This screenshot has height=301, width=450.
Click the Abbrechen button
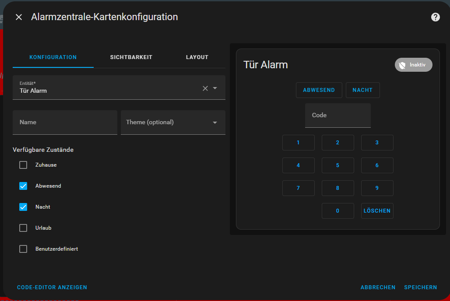click(x=378, y=287)
